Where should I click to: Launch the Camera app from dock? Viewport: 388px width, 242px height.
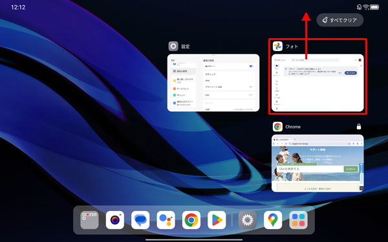pos(115,220)
